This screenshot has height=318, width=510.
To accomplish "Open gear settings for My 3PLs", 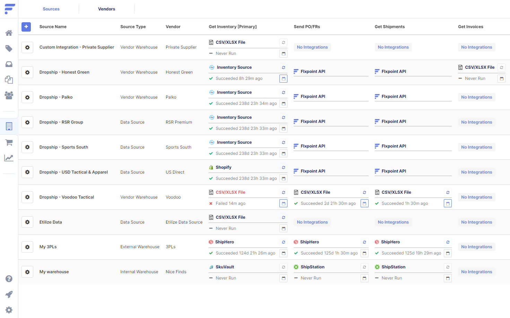I will pos(27,247).
